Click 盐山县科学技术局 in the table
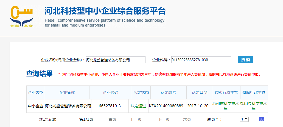 coord(254,106)
